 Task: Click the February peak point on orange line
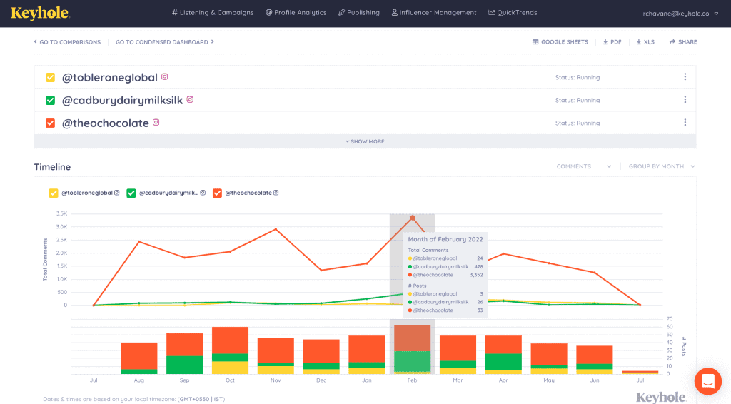pos(412,218)
